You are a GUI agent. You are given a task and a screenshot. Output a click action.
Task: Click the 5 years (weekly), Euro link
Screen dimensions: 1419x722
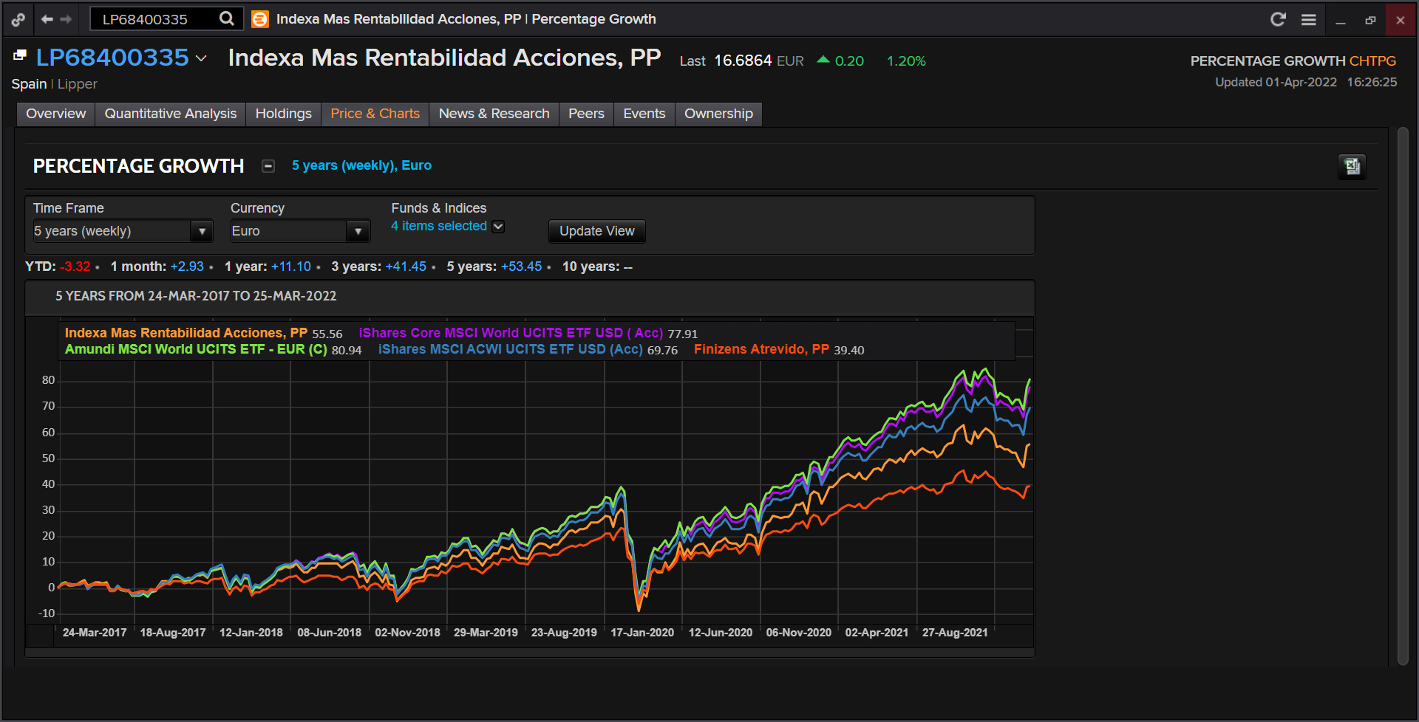(x=361, y=165)
